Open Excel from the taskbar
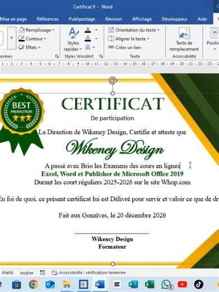Screen dimensions: 219x292 coord(149,285)
